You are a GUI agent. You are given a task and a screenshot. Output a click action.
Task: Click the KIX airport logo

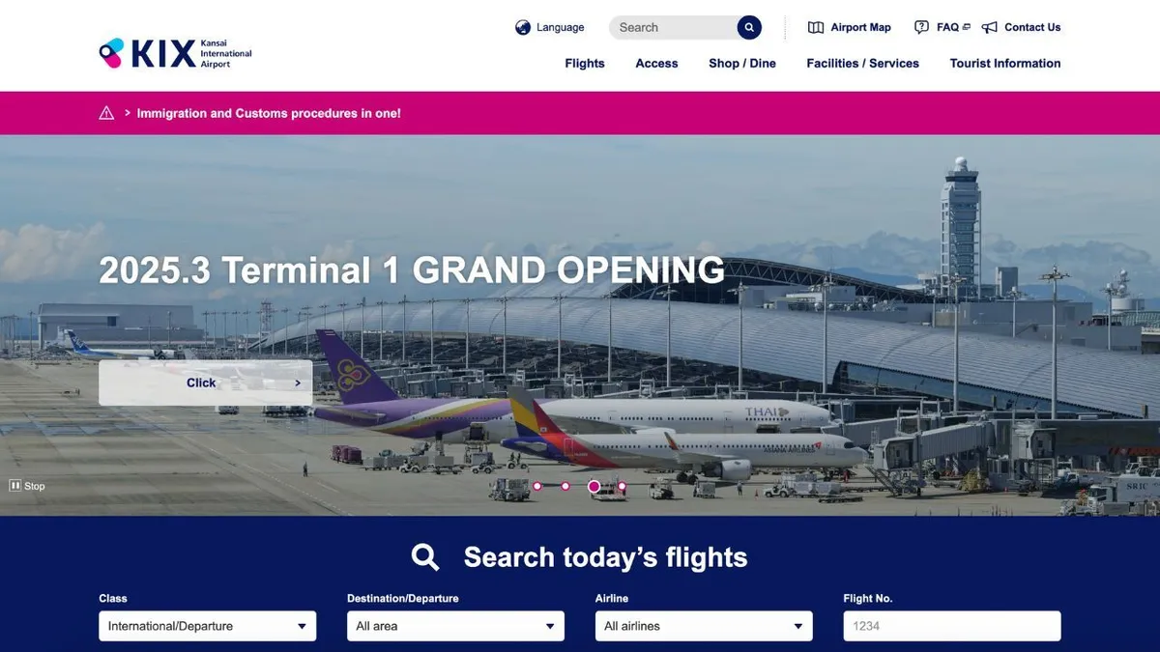pos(175,53)
